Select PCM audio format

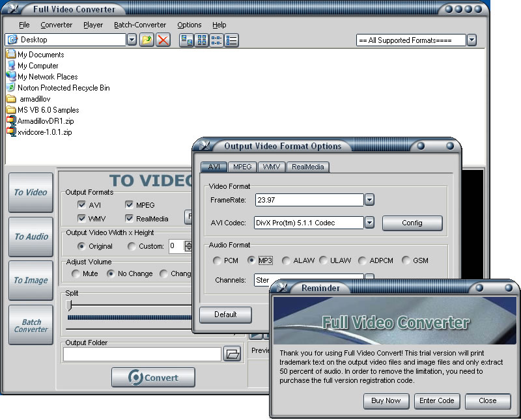[217, 260]
